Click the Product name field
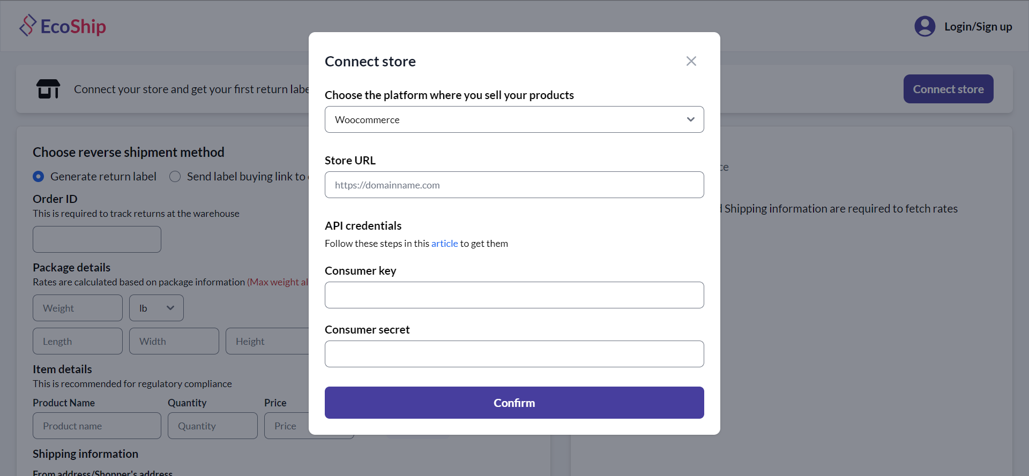This screenshot has width=1029, height=476. pyautogui.click(x=97, y=426)
